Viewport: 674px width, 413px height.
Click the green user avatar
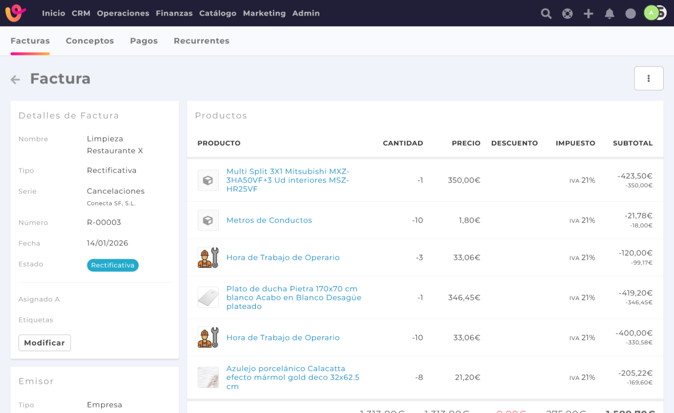tap(651, 13)
